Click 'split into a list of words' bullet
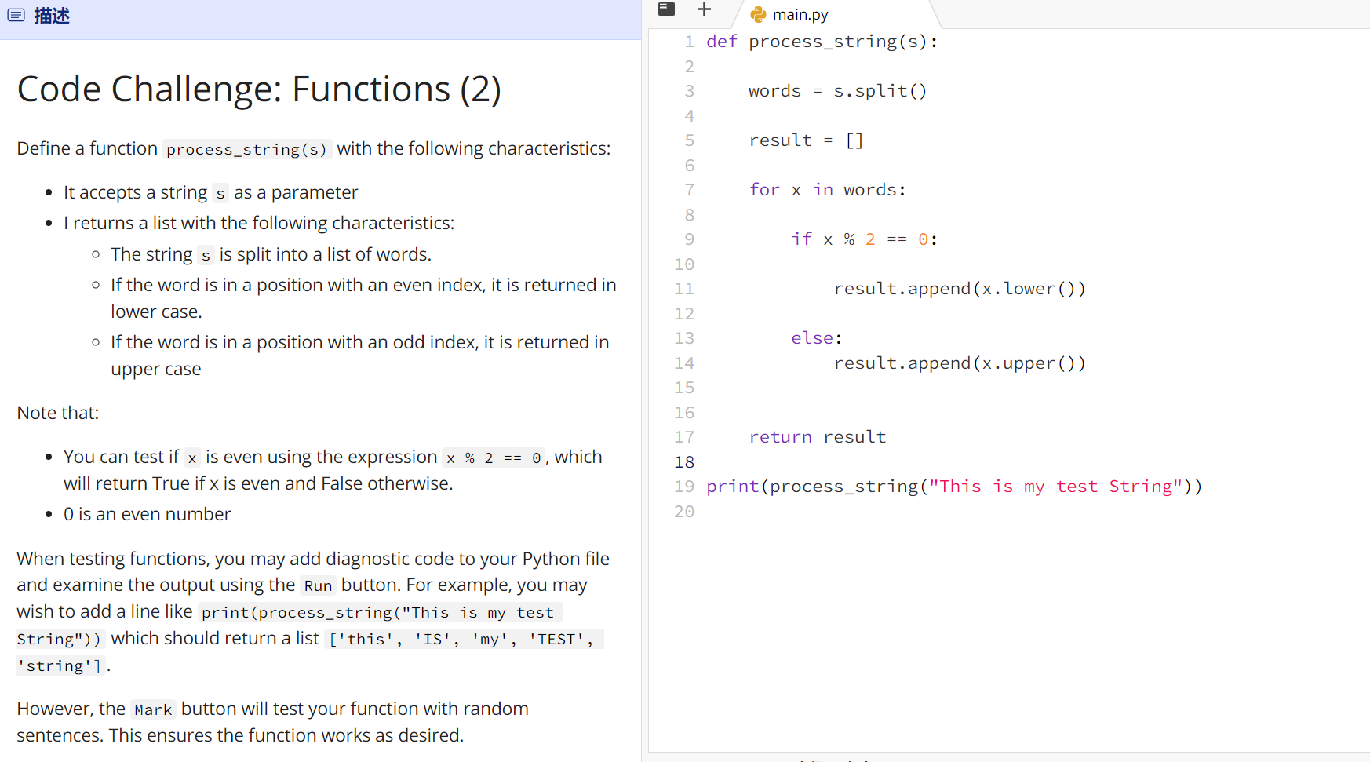This screenshot has height=762, width=1370. [271, 254]
